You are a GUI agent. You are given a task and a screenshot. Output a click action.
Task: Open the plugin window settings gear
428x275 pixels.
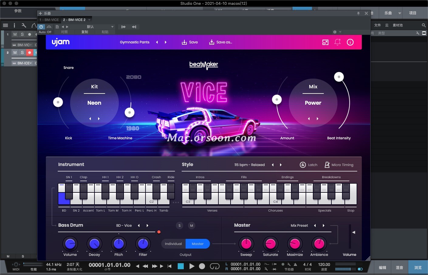(x=335, y=32)
